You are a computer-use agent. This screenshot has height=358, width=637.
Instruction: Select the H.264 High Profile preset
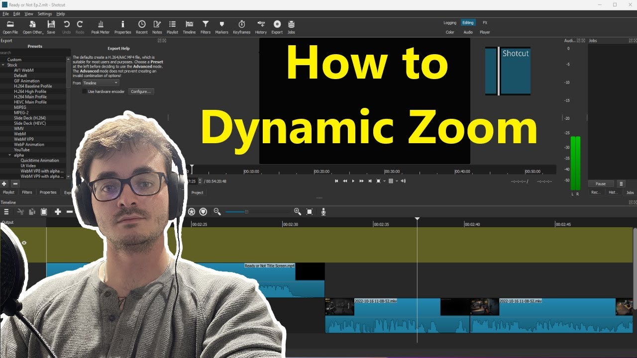30,91
